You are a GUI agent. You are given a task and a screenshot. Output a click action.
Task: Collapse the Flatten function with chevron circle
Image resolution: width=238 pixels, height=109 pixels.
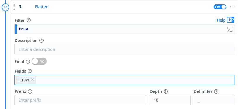(6, 7)
